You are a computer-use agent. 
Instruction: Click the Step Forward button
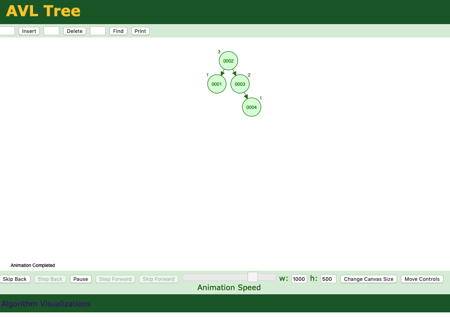coord(115,279)
